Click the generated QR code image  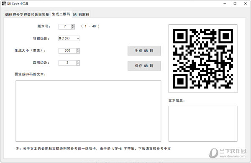[203, 58]
